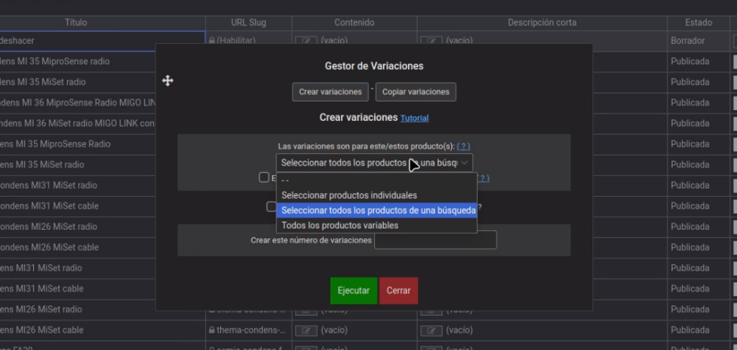Screen dimensions: 737x350
Task: Pick 'Seleccionar todos los productos de una búsqueda' option
Action: coord(376,210)
